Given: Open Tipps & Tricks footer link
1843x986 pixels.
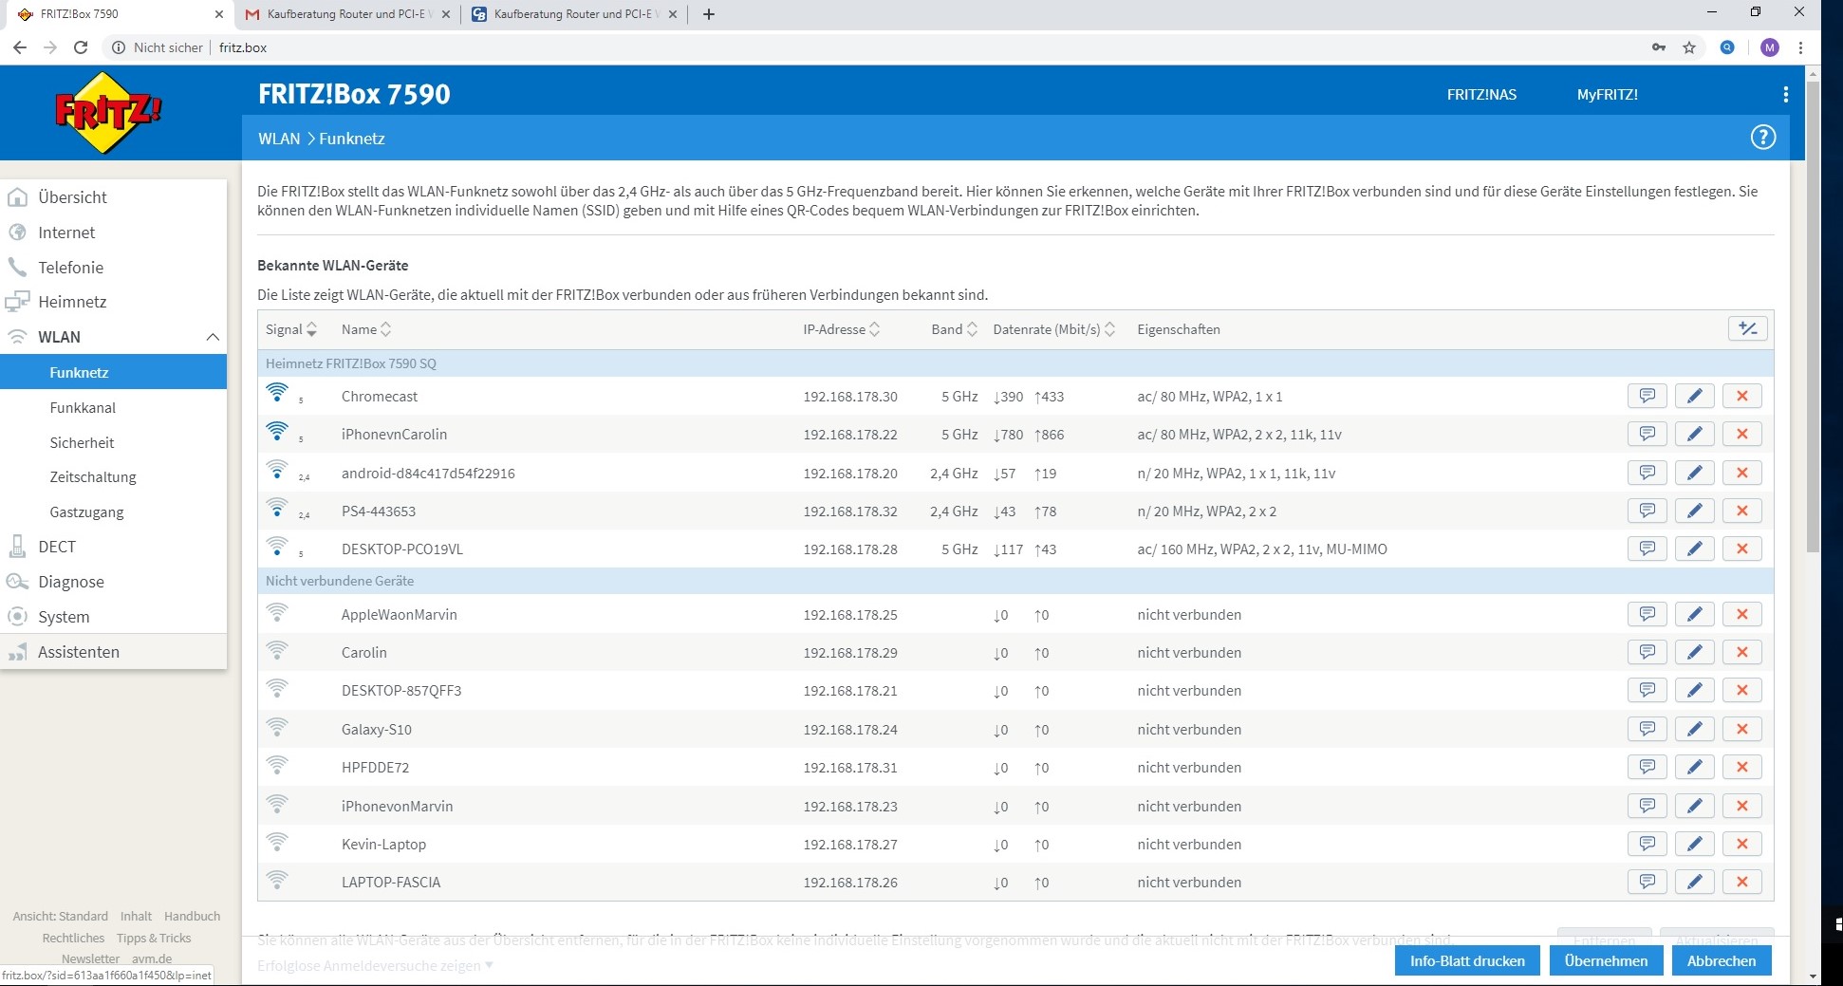Looking at the screenshot, I should (x=154, y=938).
